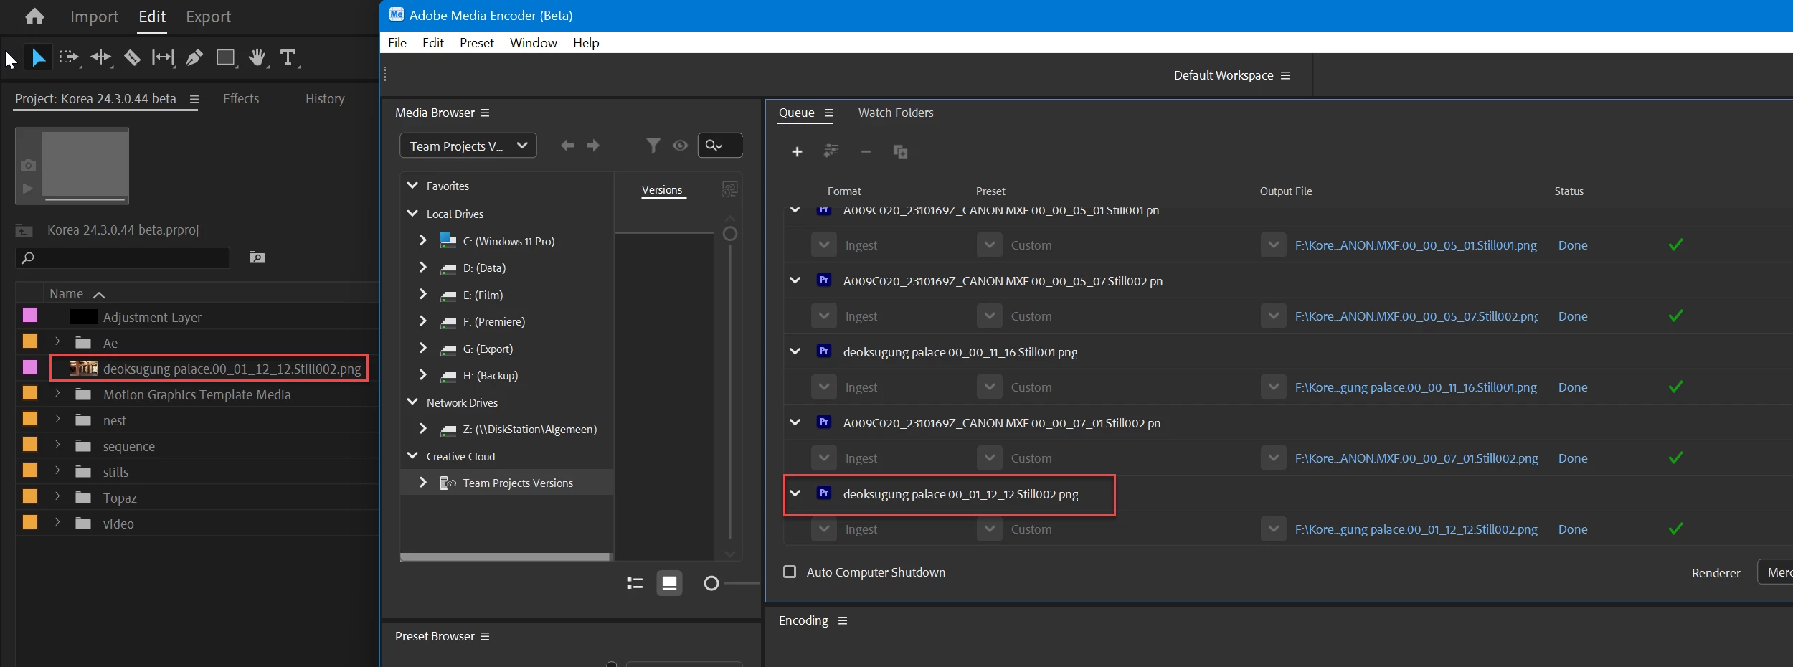Open the Preset menu in Media Encoder
Image resolution: width=1793 pixels, height=667 pixels.
pos(476,42)
